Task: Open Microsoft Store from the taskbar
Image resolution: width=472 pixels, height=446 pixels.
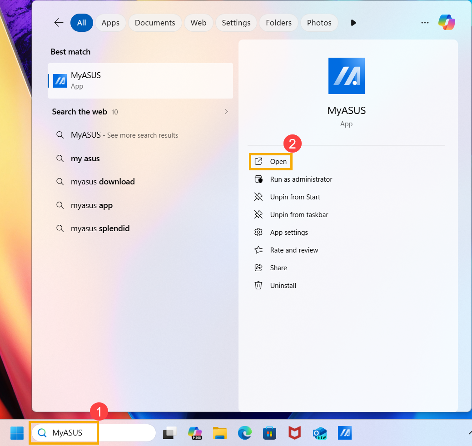Action: click(270, 433)
